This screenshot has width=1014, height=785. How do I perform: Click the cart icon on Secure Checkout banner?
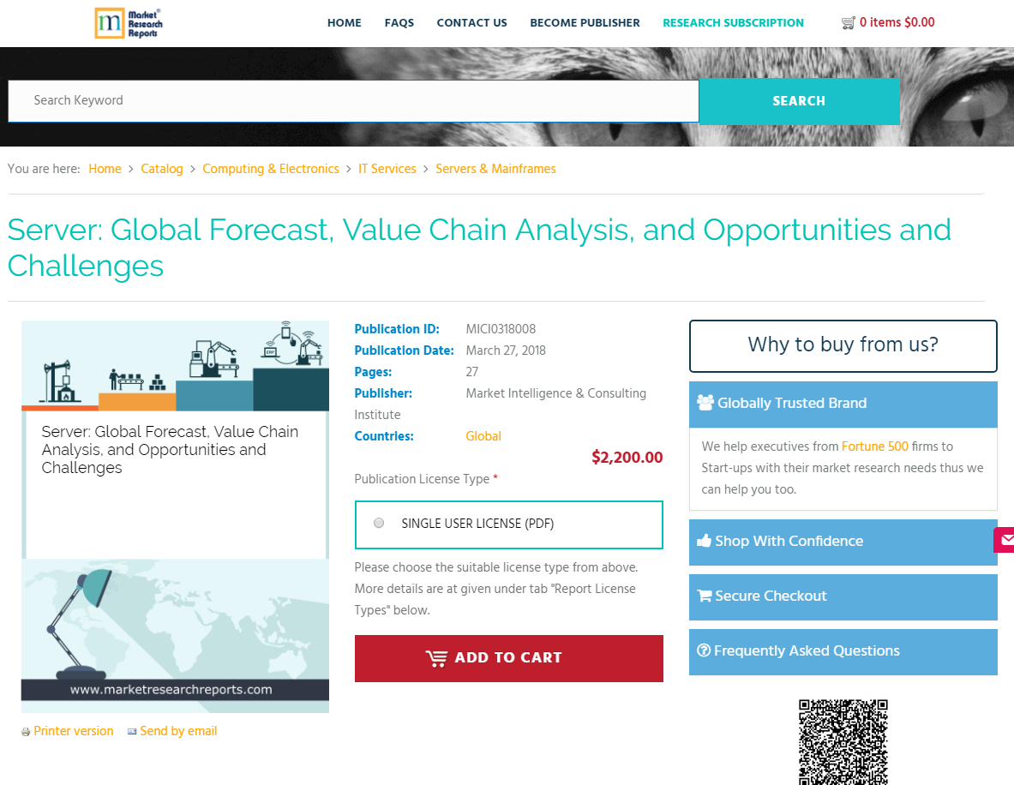coord(704,596)
